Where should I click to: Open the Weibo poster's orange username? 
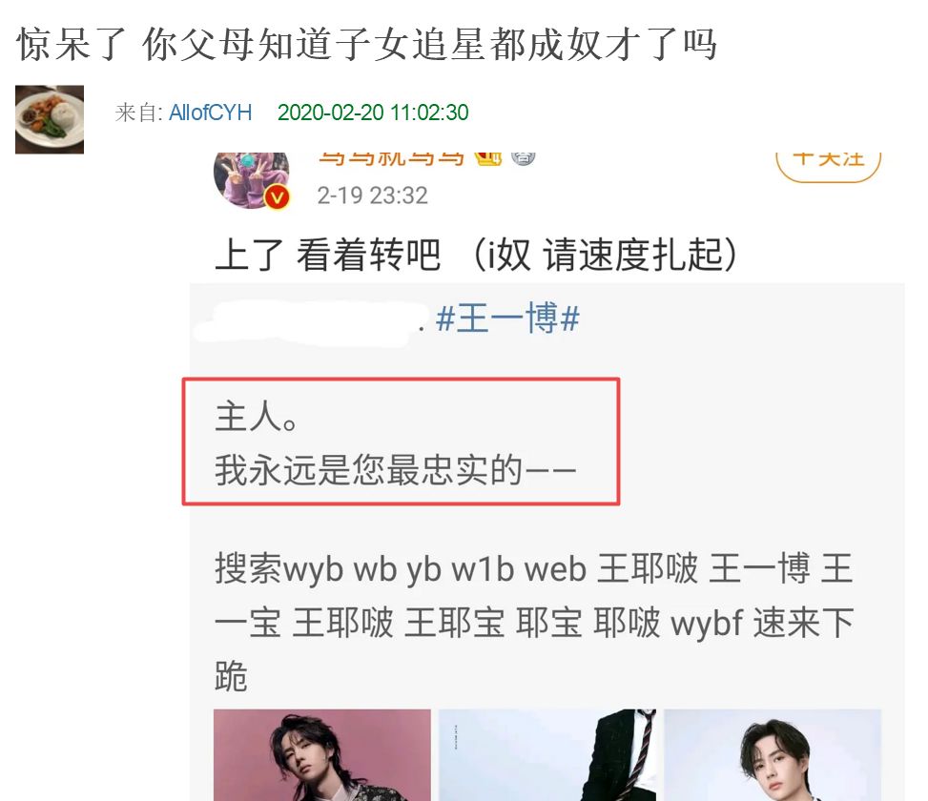391,158
